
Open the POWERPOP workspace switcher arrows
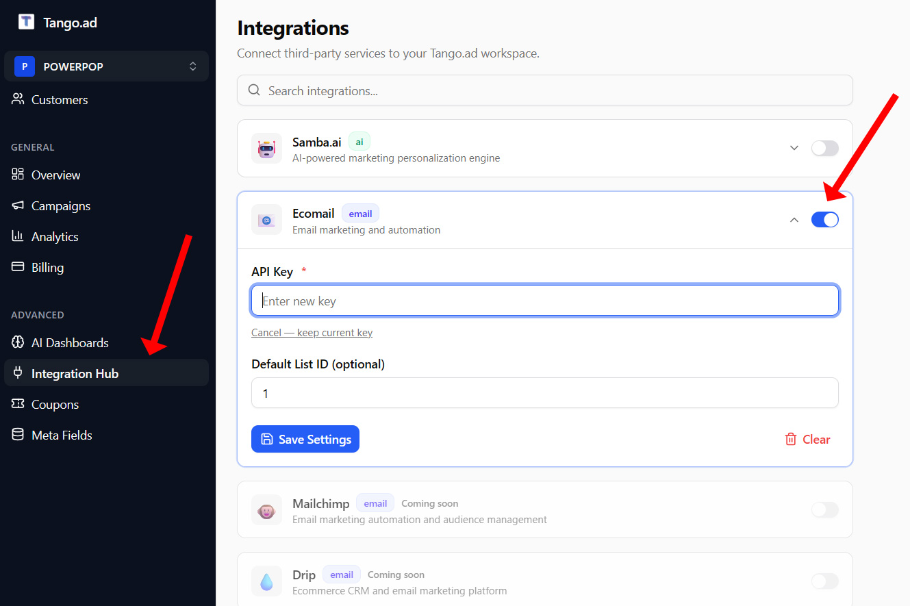point(193,66)
